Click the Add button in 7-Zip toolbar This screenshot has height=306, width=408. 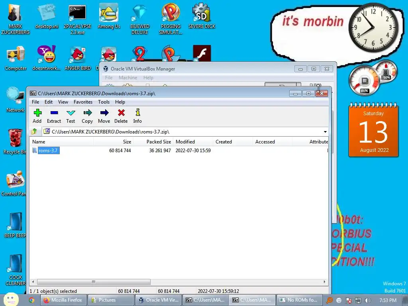tap(37, 116)
